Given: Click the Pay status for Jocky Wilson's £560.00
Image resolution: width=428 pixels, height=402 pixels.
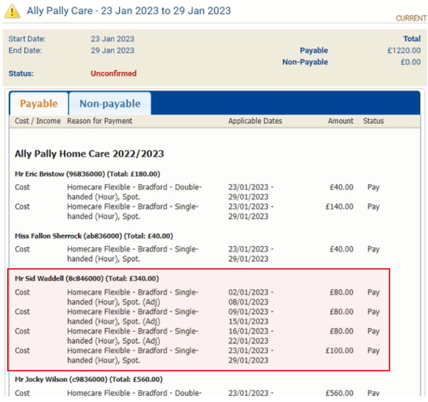Looking at the screenshot, I should click(x=373, y=393).
